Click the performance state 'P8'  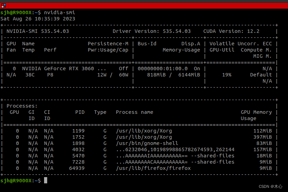pyautogui.click(x=50, y=75)
